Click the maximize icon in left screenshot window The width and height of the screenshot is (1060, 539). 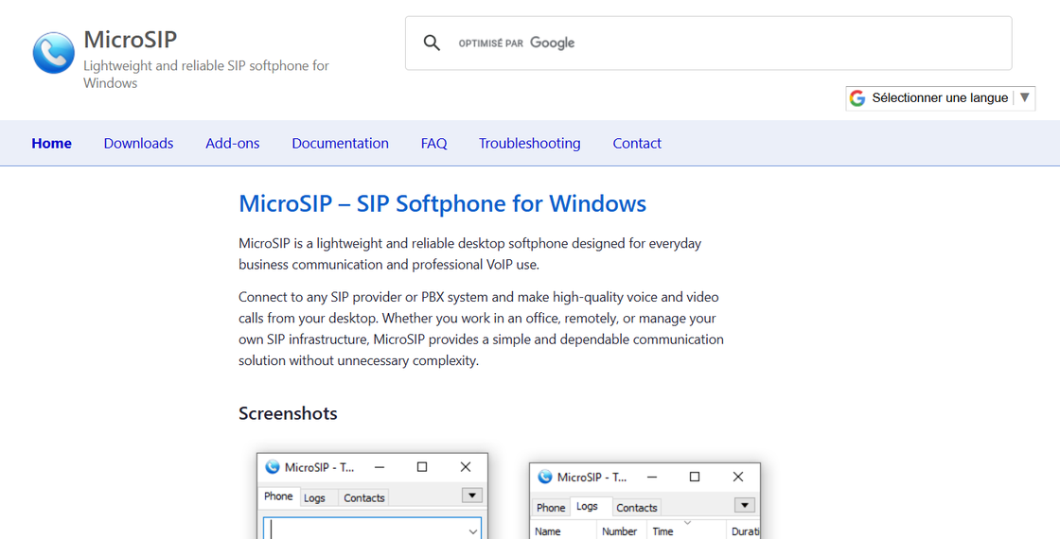click(x=422, y=467)
